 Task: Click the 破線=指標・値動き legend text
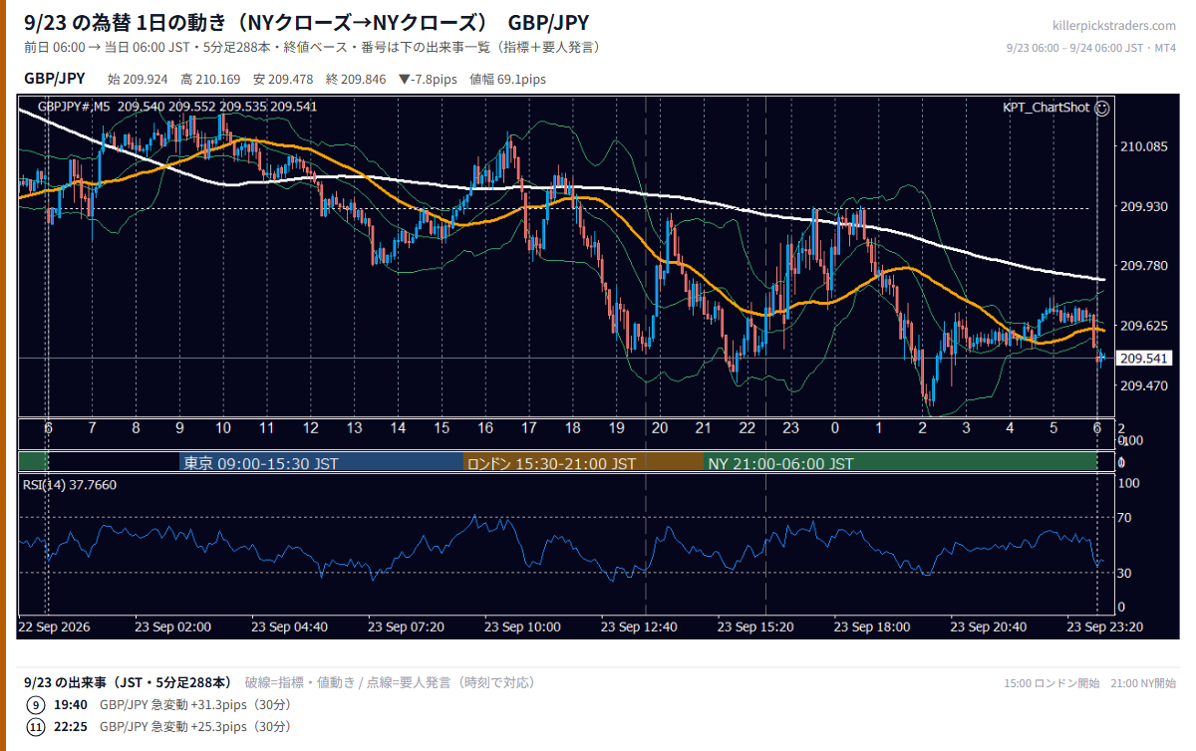point(299,682)
